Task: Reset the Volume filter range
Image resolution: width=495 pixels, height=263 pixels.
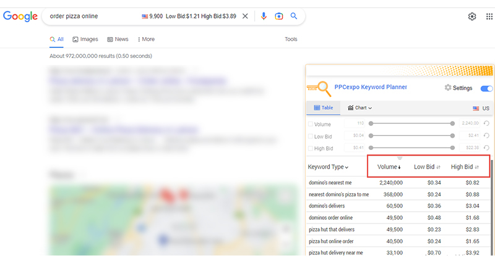Action: point(486,123)
